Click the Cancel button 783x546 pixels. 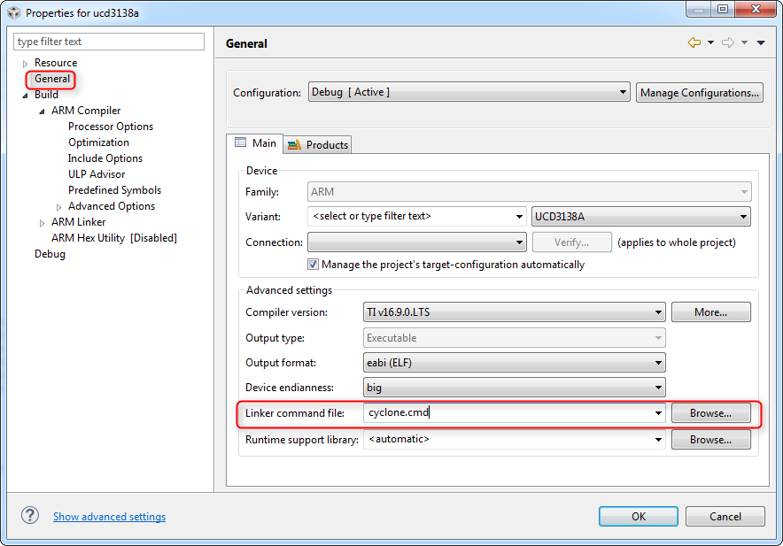725,517
